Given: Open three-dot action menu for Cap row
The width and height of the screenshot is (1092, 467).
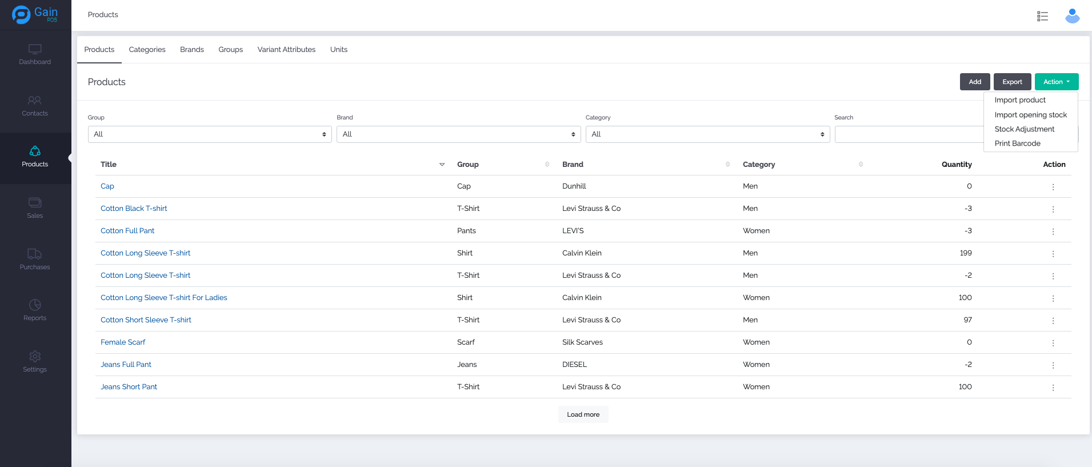Looking at the screenshot, I should tap(1053, 187).
